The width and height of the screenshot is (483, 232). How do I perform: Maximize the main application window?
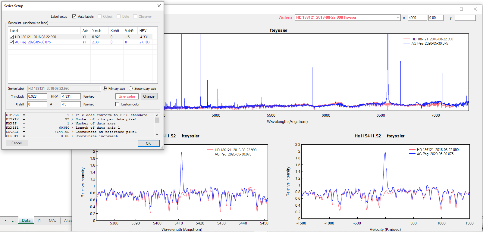tap(461, 9)
